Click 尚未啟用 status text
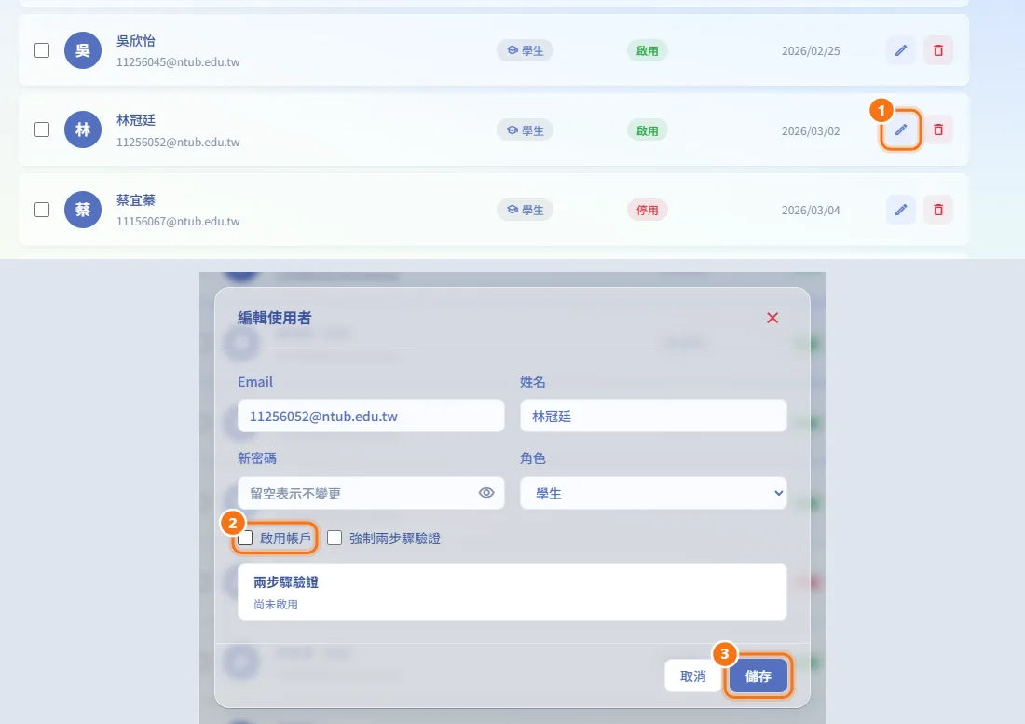 pos(276,605)
